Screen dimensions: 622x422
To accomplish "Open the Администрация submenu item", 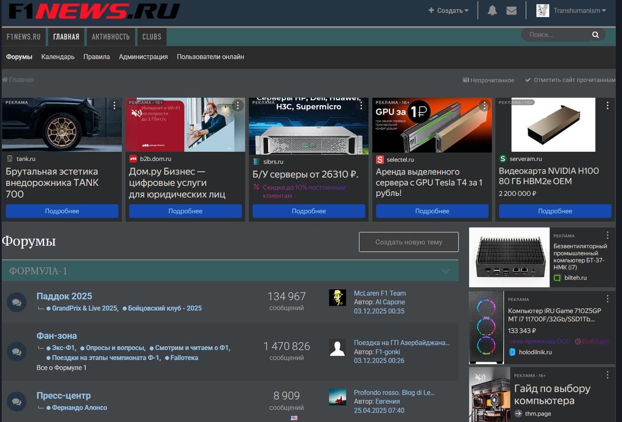I will coord(143,57).
